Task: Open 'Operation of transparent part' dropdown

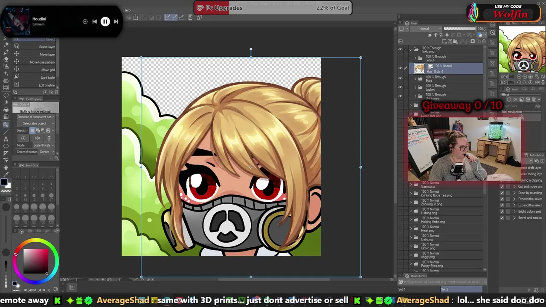Action: pyautogui.click(x=36, y=117)
